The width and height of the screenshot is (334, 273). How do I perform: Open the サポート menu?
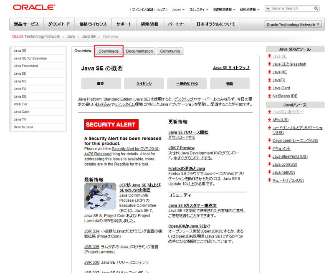(x=124, y=24)
